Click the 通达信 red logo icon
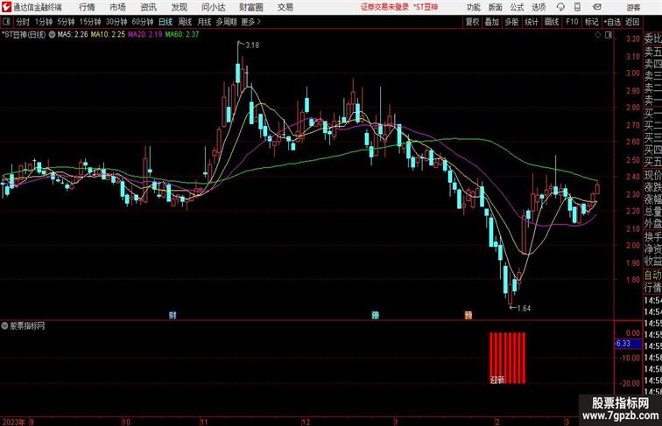 (x=6, y=7)
